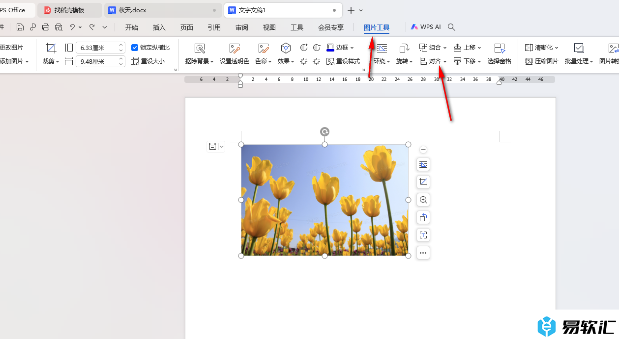Click Set Transparent Color (设置透明色) icon
The image size is (619, 339).
click(235, 48)
